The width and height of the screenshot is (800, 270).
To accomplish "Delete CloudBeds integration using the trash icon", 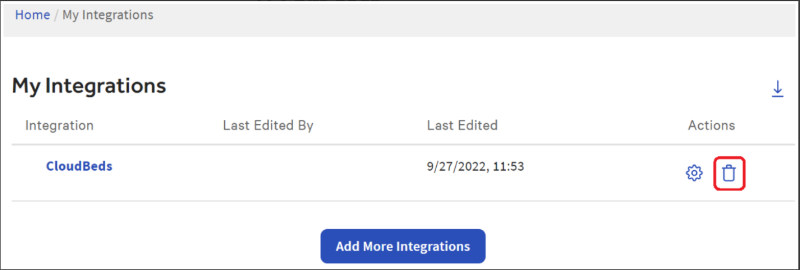I will click(x=729, y=173).
